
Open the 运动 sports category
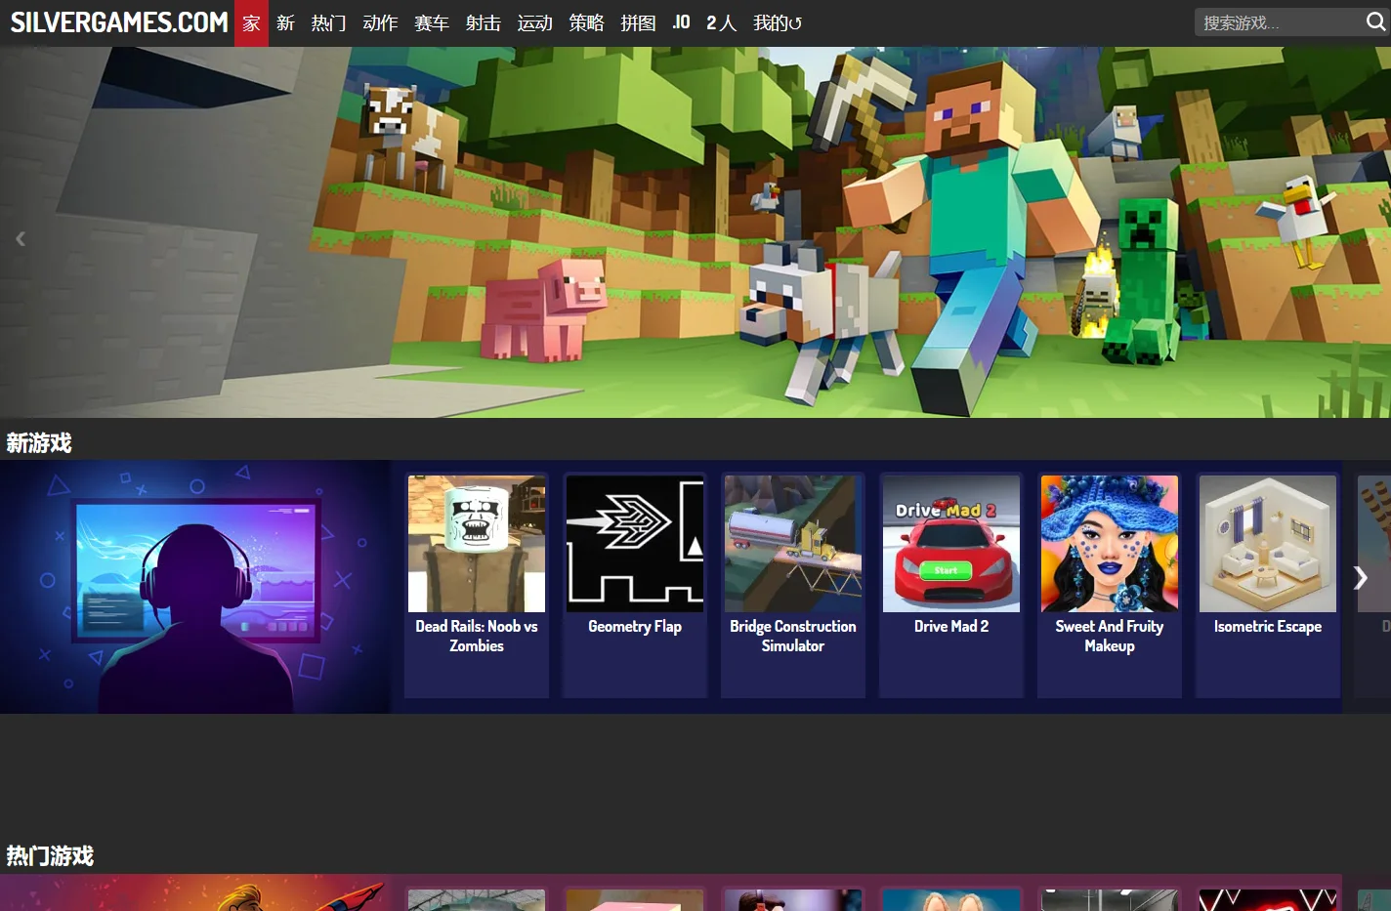[x=535, y=22]
